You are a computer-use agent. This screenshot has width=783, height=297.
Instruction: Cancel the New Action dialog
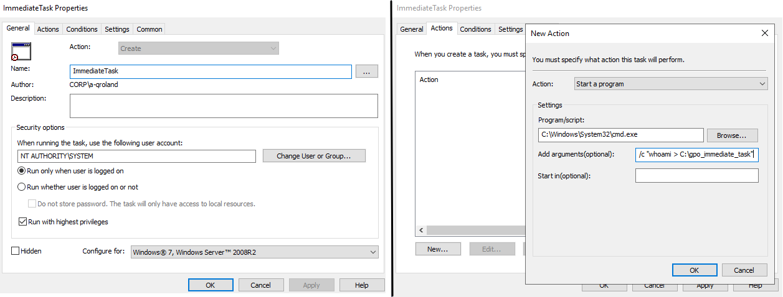click(744, 270)
